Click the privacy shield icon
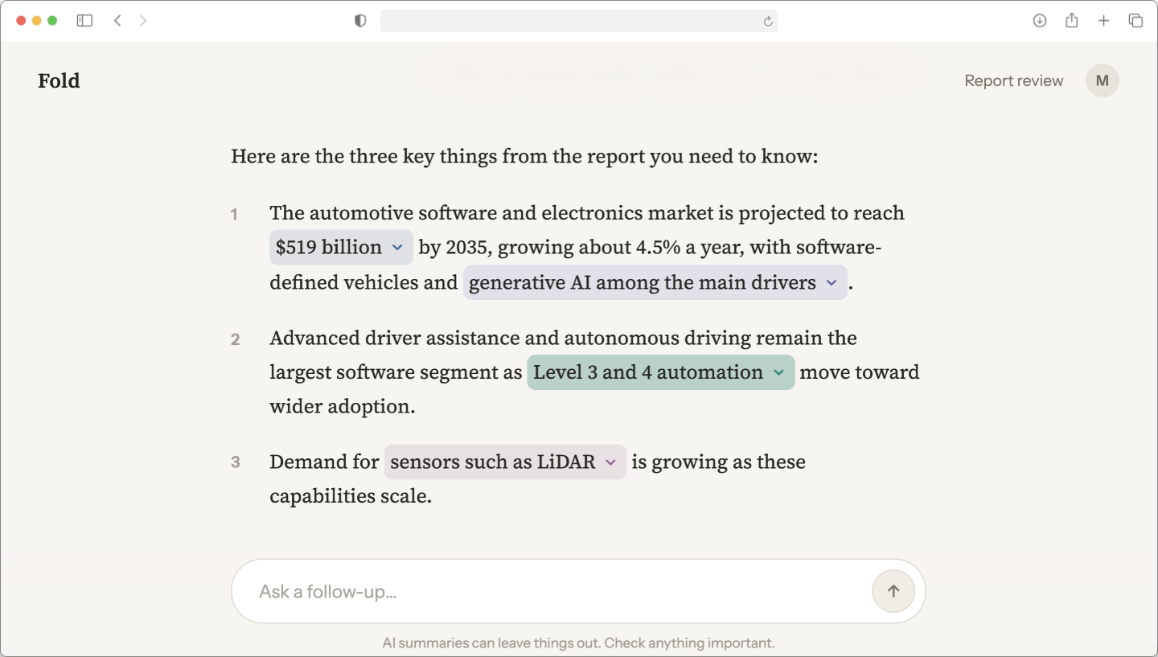Image resolution: width=1158 pixels, height=657 pixels. (x=360, y=21)
